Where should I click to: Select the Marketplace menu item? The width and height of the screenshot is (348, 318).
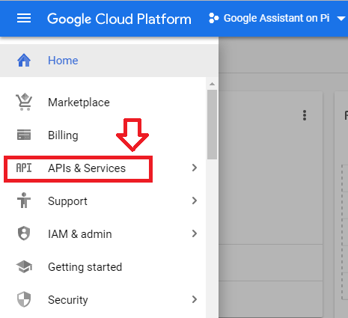[103, 103]
